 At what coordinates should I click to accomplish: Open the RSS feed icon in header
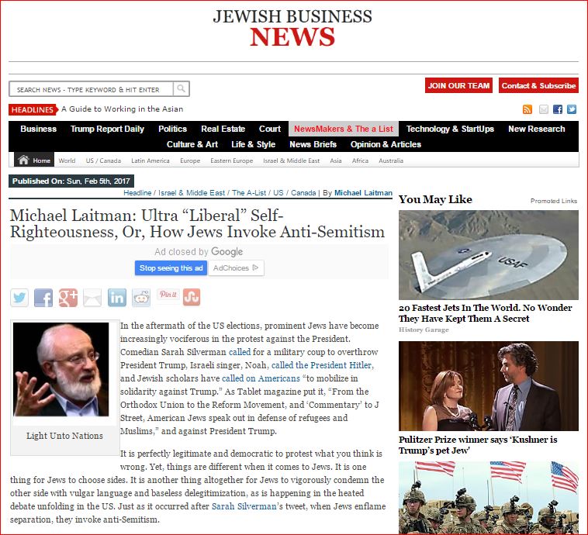coord(527,109)
